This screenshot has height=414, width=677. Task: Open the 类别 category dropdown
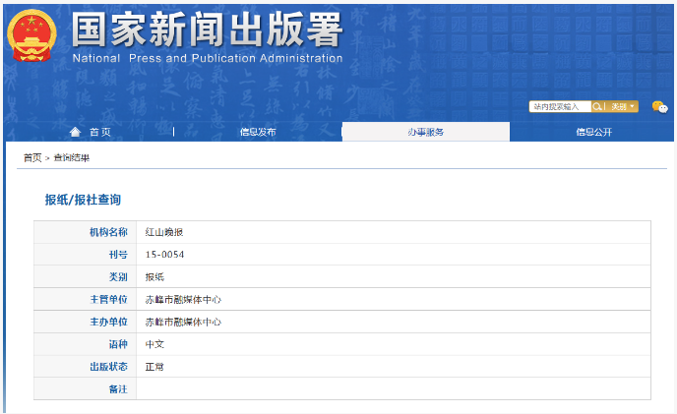[x=623, y=106]
